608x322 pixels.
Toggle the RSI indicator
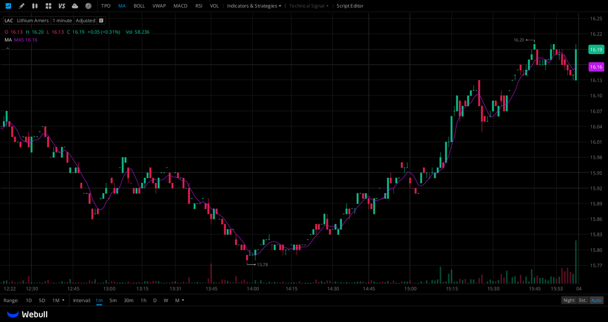coord(199,6)
